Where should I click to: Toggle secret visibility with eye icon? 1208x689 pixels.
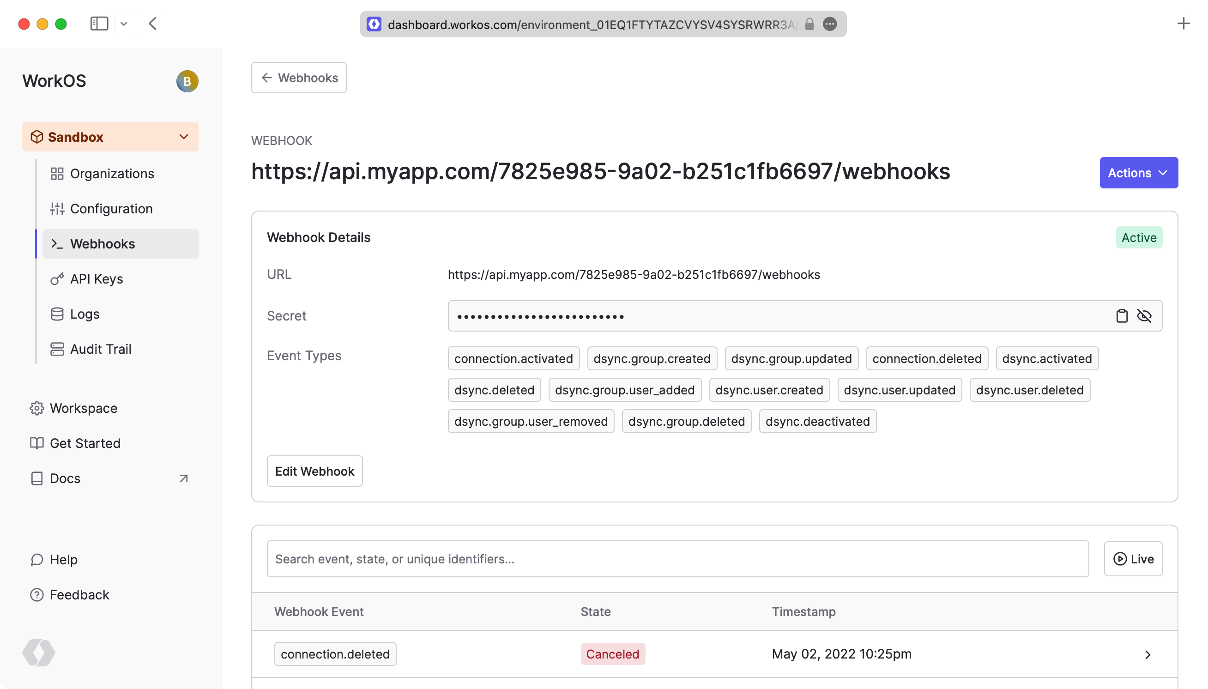coord(1144,315)
